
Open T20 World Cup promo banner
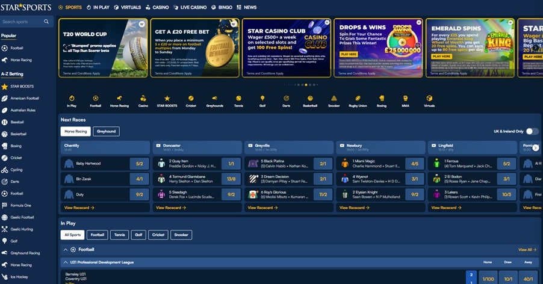(x=103, y=48)
